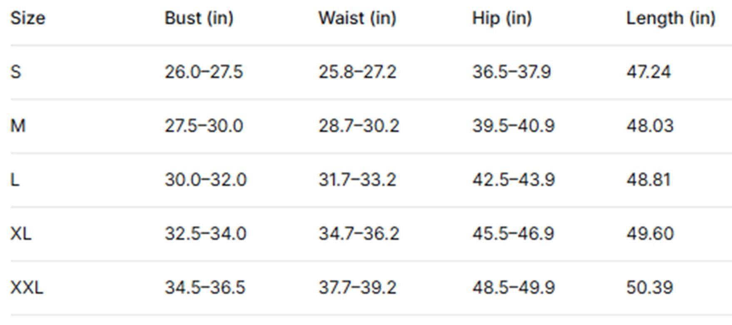Click the Length (in) column header
The width and height of the screenshot is (732, 325).
pos(671,18)
